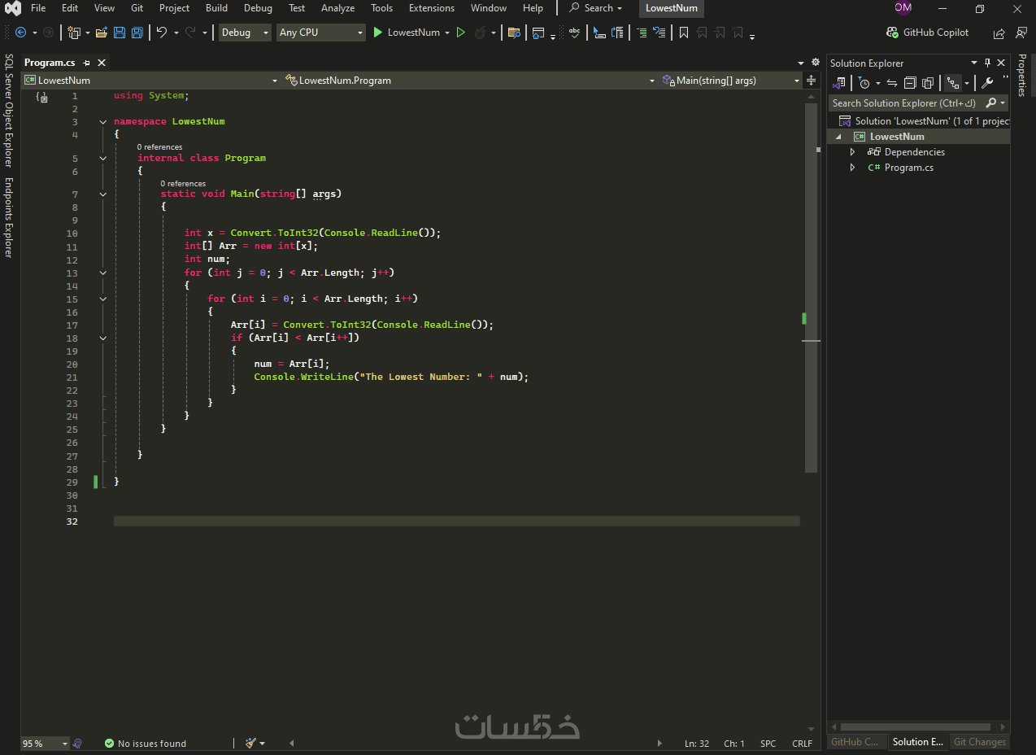
Task: Open the Properties side tab
Action: click(x=1022, y=76)
